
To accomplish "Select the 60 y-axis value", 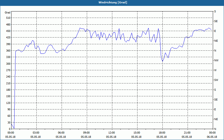I will [x=9, y=116].
